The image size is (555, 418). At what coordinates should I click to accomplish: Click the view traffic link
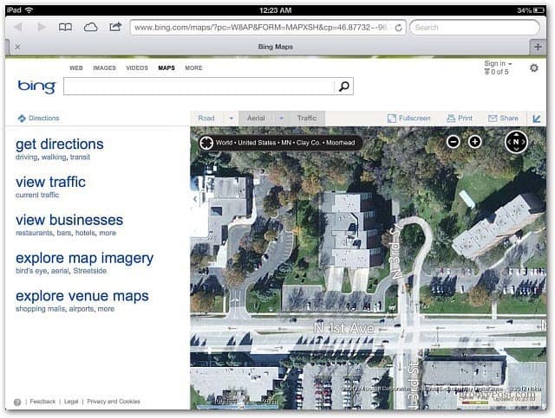[x=50, y=182]
